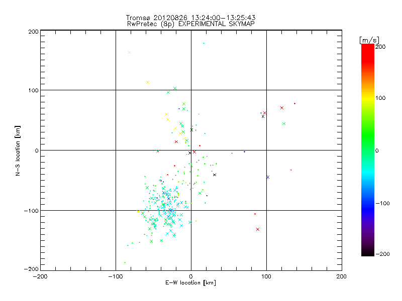Select the lowest green dot near the plot's bottom left
The image size is (402, 301).
tap(125, 262)
